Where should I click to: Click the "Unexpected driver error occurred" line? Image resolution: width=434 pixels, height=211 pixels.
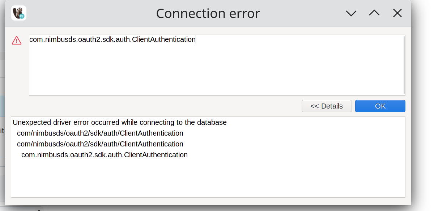pos(119,122)
